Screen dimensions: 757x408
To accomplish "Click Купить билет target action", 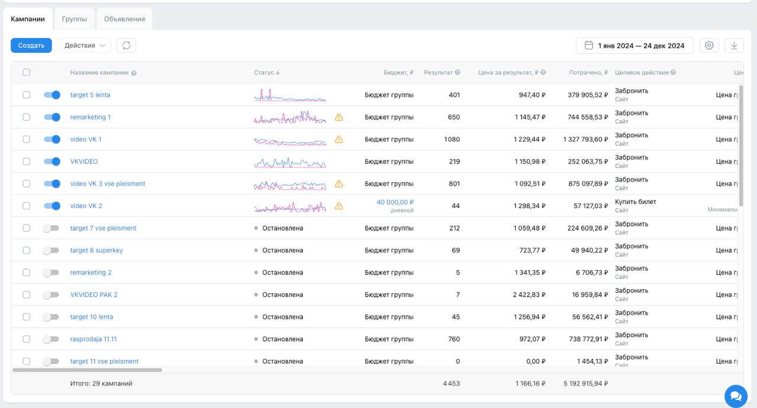I will [x=636, y=202].
